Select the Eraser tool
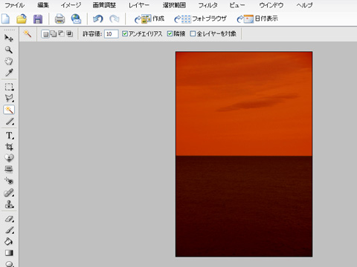 [9, 219]
